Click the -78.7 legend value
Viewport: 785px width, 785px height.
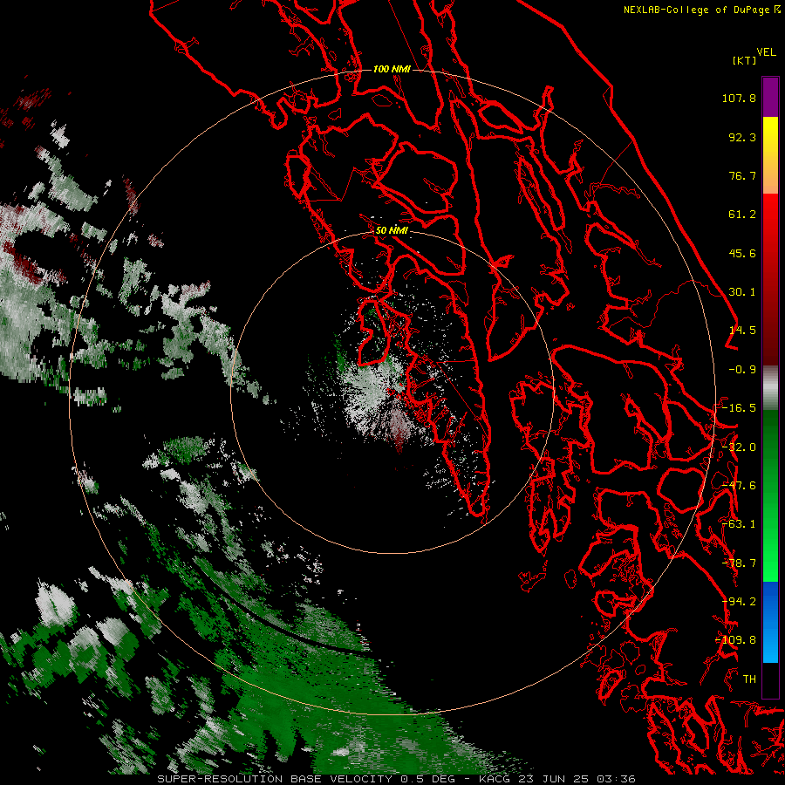point(739,563)
